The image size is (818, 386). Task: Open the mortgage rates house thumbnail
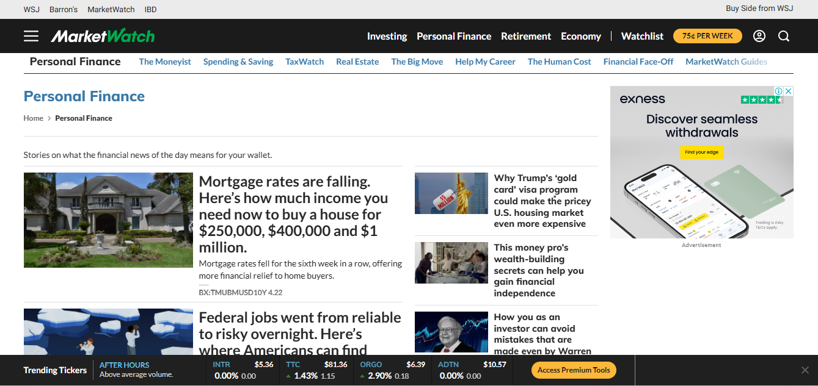click(x=108, y=220)
